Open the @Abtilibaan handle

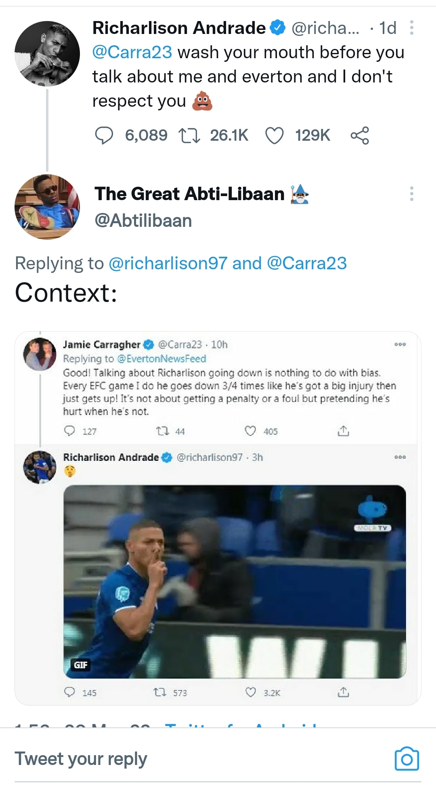143,221
